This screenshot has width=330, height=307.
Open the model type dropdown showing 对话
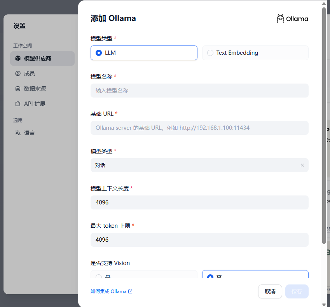point(199,165)
